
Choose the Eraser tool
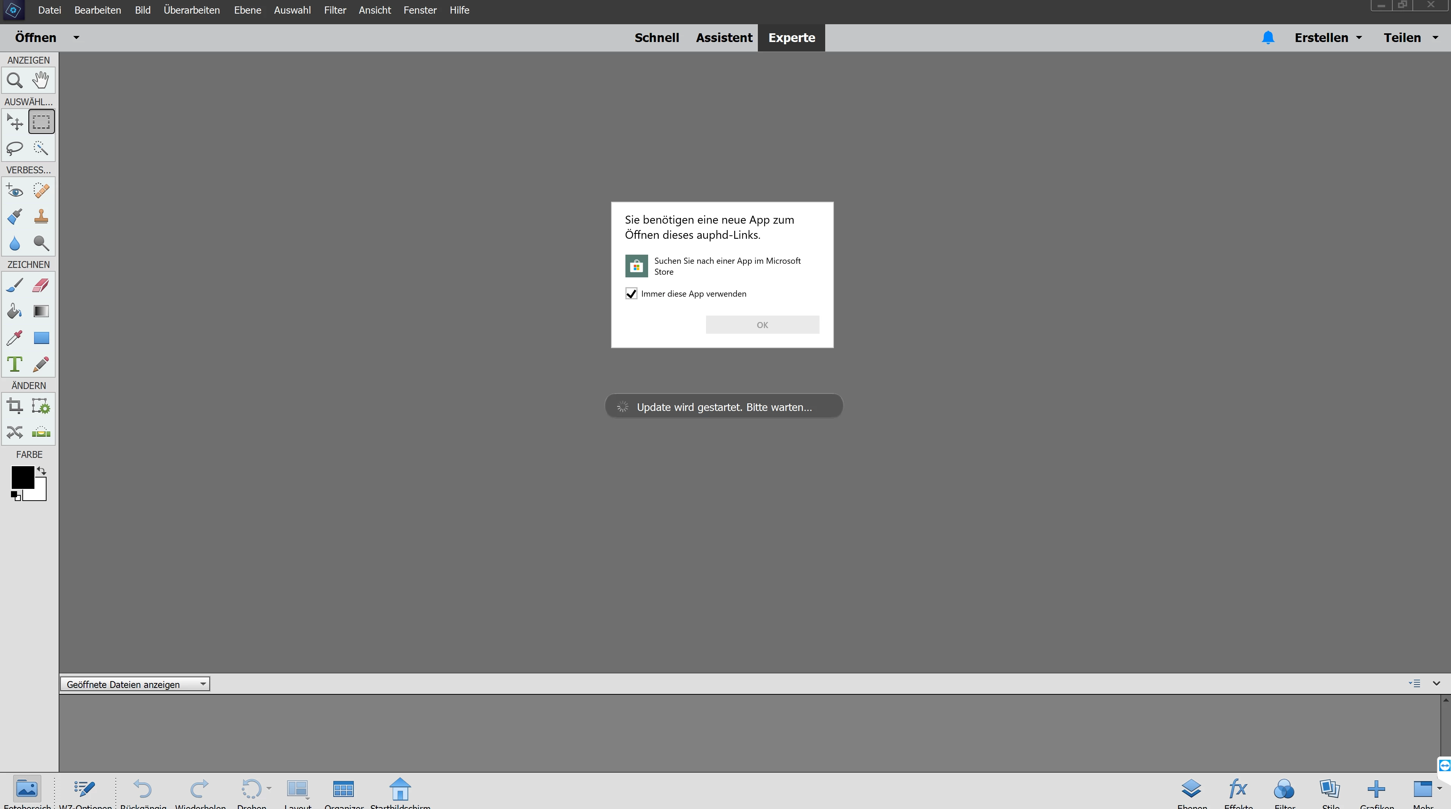click(40, 286)
